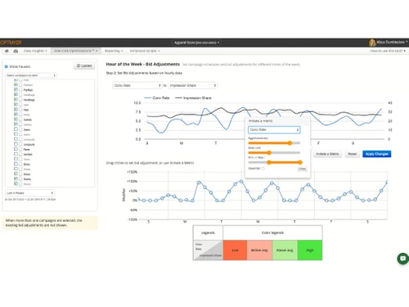Select the Pants campaign file icon
The width and height of the screenshot is (409, 307).
20,149
